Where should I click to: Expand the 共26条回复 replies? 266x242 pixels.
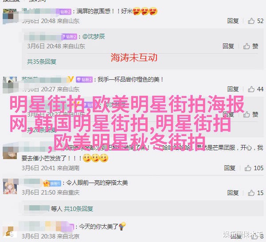click(x=42, y=130)
